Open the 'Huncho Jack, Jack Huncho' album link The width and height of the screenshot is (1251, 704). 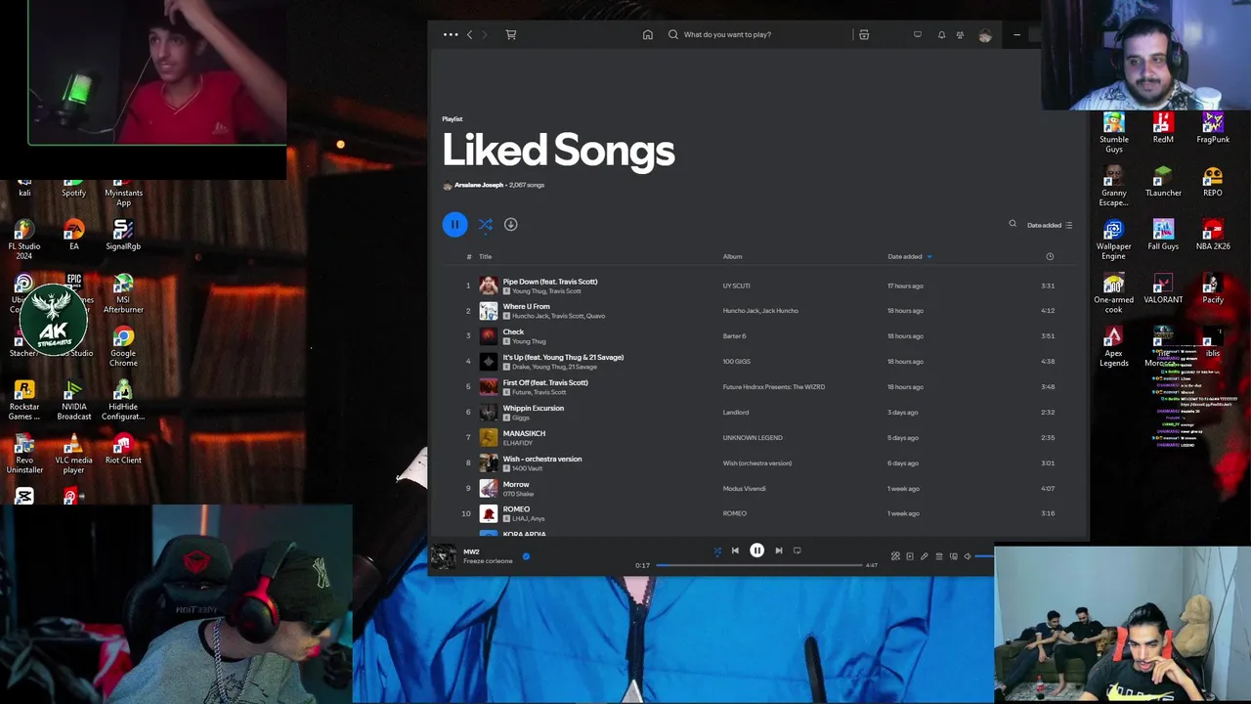(x=760, y=311)
